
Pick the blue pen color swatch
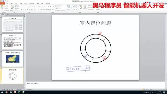coord(150,2)
